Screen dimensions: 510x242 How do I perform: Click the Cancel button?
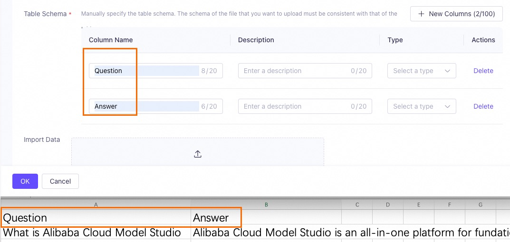pos(60,181)
